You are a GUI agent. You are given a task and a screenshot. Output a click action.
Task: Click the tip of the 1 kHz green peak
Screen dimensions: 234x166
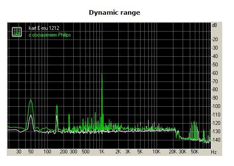(102, 74)
